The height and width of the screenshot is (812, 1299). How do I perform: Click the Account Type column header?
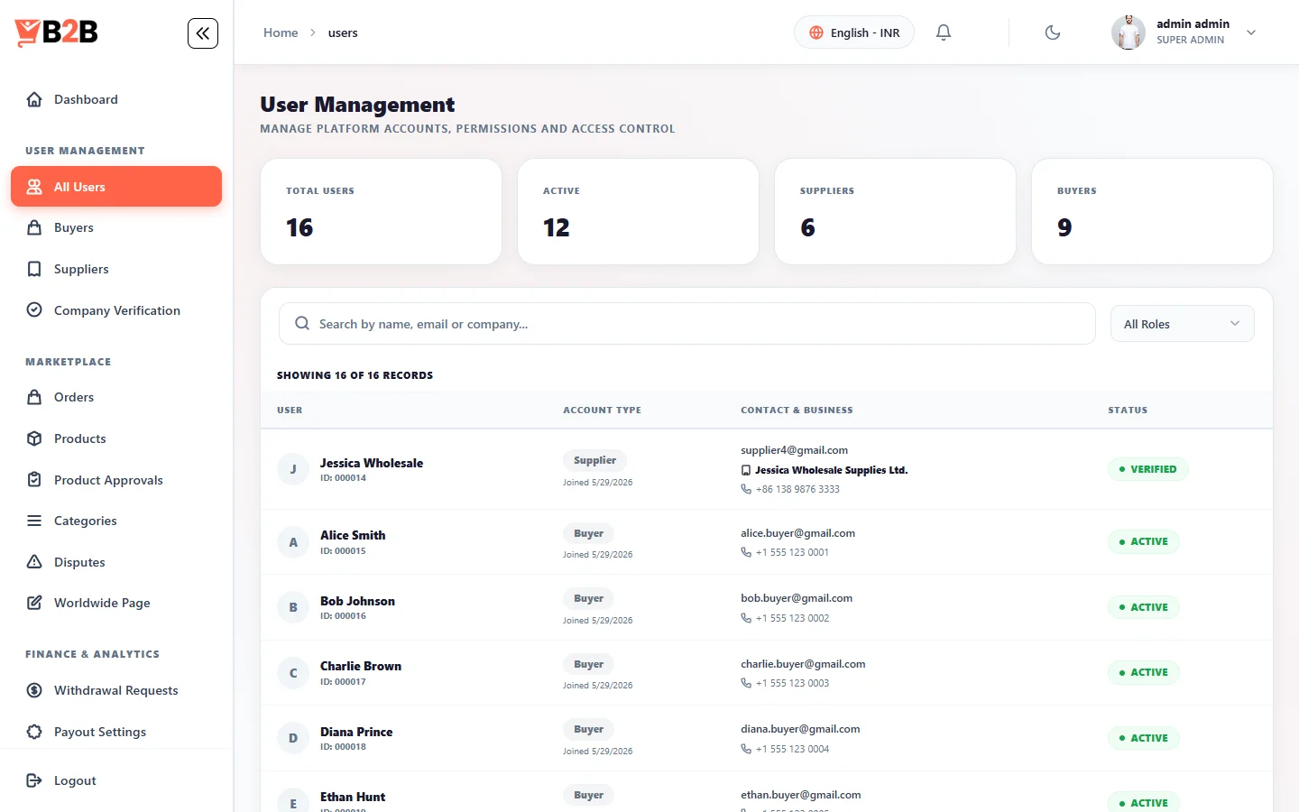[x=602, y=410]
